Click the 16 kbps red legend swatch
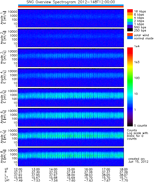The width and height of the screenshot is (154, 182). tap(130, 11)
